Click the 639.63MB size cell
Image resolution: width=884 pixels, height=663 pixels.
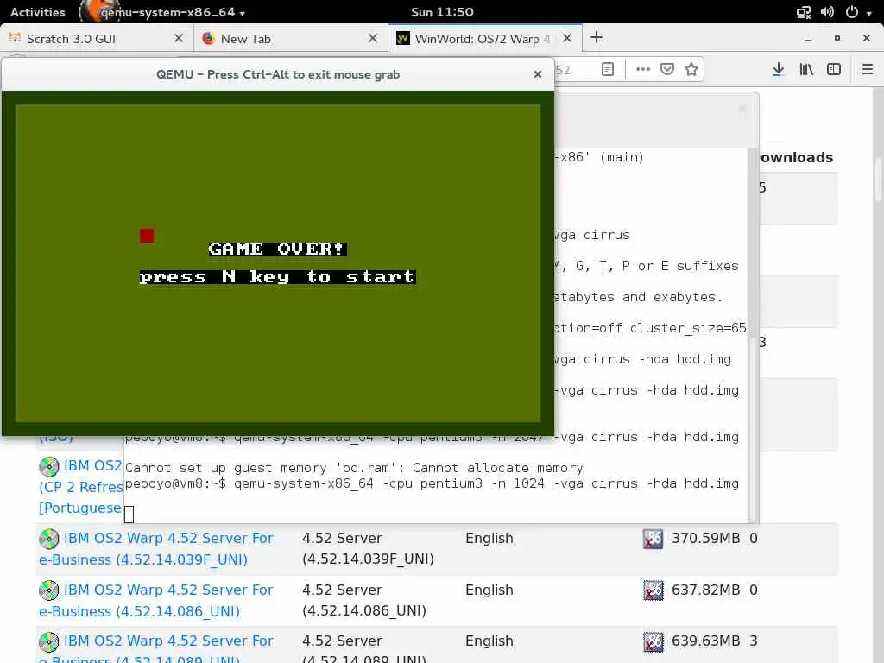705,641
